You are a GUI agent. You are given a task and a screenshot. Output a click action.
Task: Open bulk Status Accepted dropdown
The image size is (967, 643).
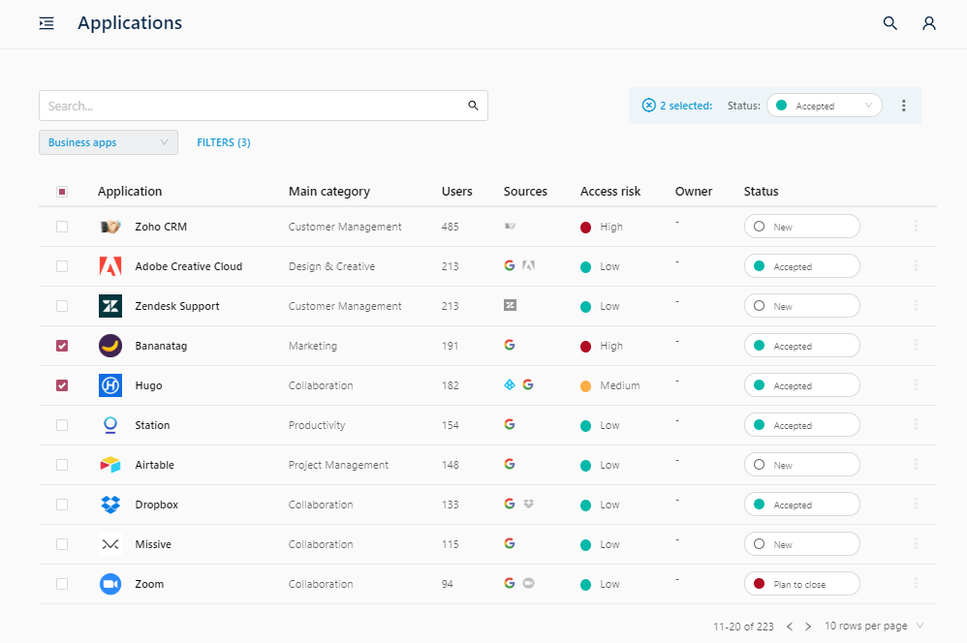[x=825, y=106]
